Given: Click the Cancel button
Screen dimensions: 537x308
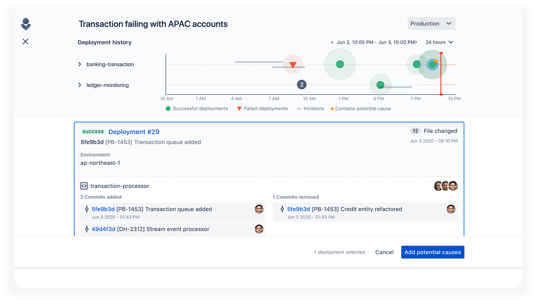Looking at the screenshot, I should (384, 252).
